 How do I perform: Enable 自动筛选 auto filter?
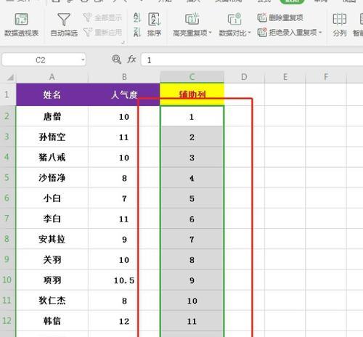coord(64,25)
